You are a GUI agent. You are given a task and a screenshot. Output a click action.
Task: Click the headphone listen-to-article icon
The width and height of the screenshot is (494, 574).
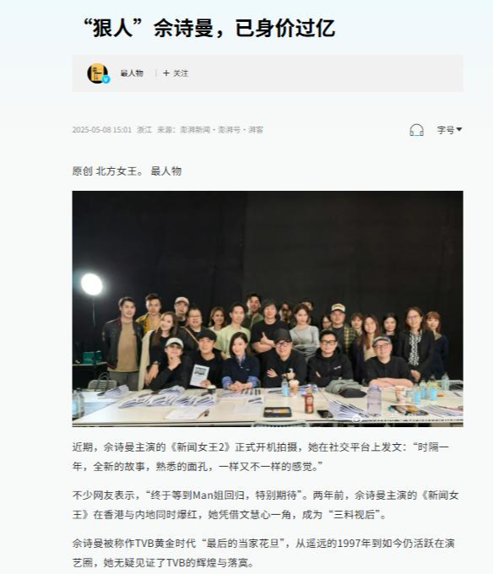point(416,130)
